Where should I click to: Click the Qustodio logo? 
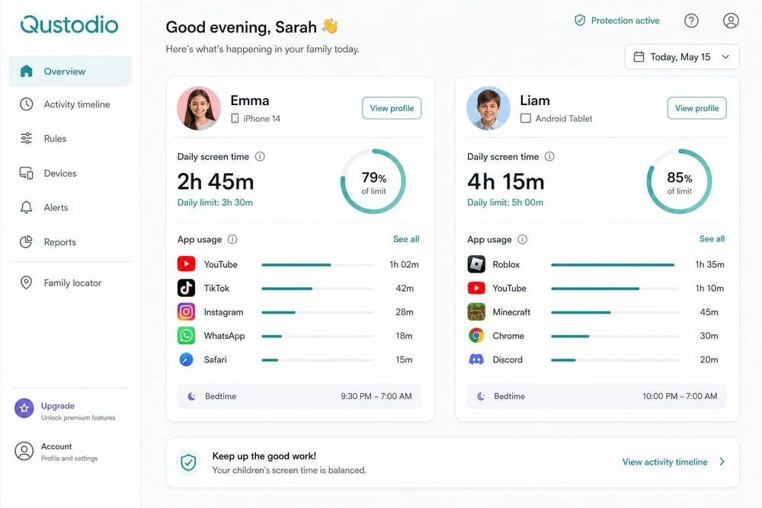coord(69,24)
